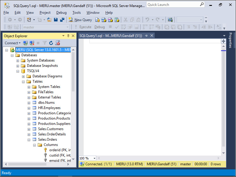Toggle the editor split handle above the scrollbar
Viewport: 236px width, 177px height.
(x=224, y=41)
